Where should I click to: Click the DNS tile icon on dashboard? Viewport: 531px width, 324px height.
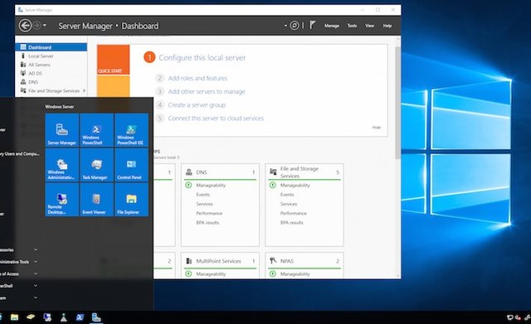188,172
